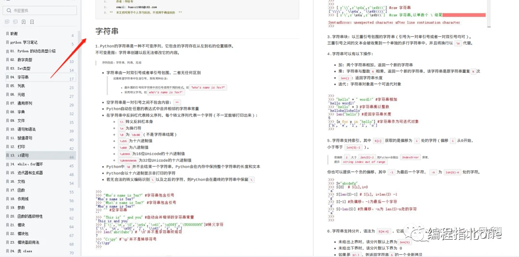Go to bookmark 02. 数字类型
The width and height of the screenshot is (519, 257).
click(x=40, y=60)
